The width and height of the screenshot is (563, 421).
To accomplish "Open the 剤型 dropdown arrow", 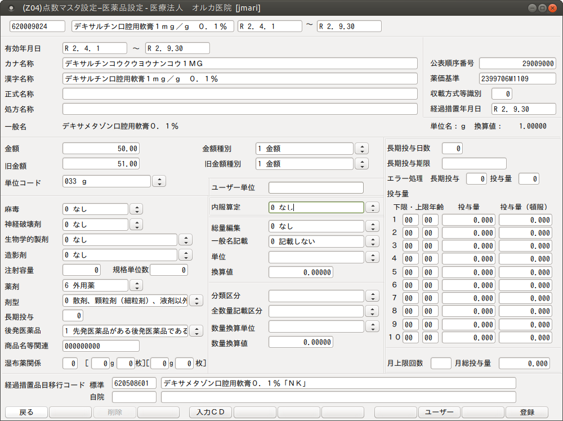I will pos(196,300).
